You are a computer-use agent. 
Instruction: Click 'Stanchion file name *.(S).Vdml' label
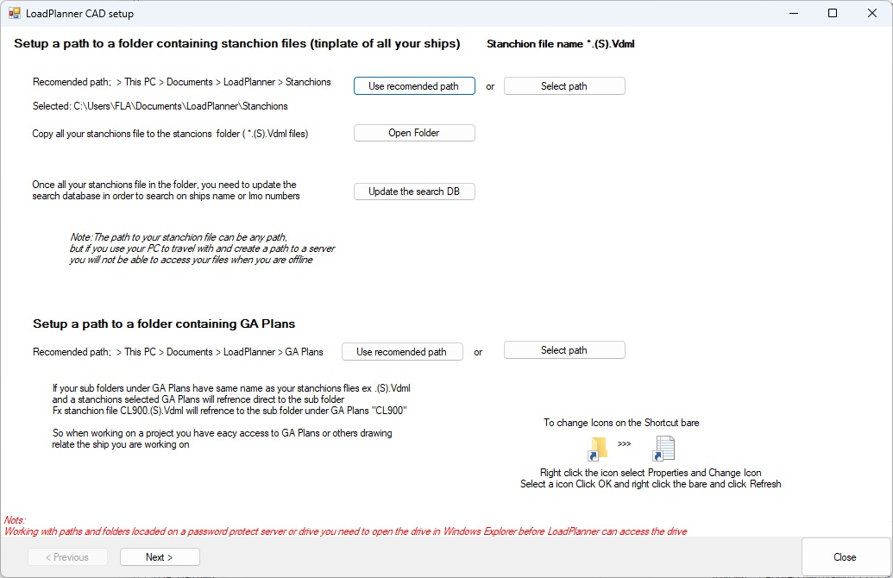point(561,44)
